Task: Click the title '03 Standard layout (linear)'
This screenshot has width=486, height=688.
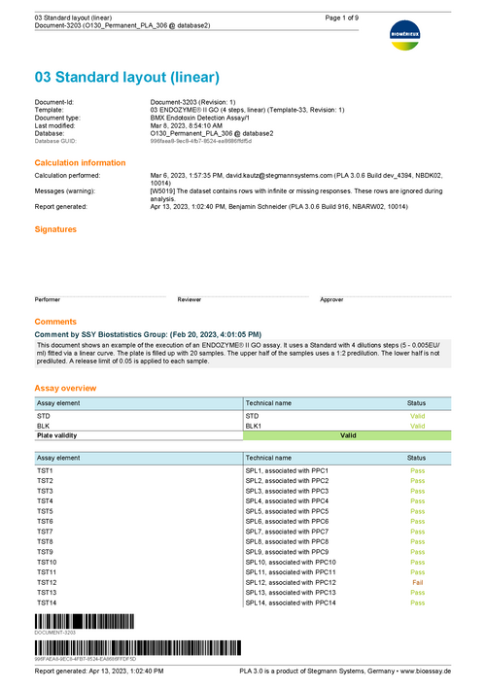Action: tap(127, 77)
